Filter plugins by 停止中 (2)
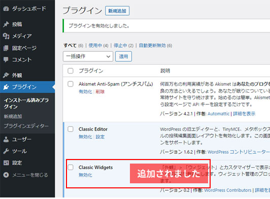This screenshot has width=270, height=199. (123, 46)
